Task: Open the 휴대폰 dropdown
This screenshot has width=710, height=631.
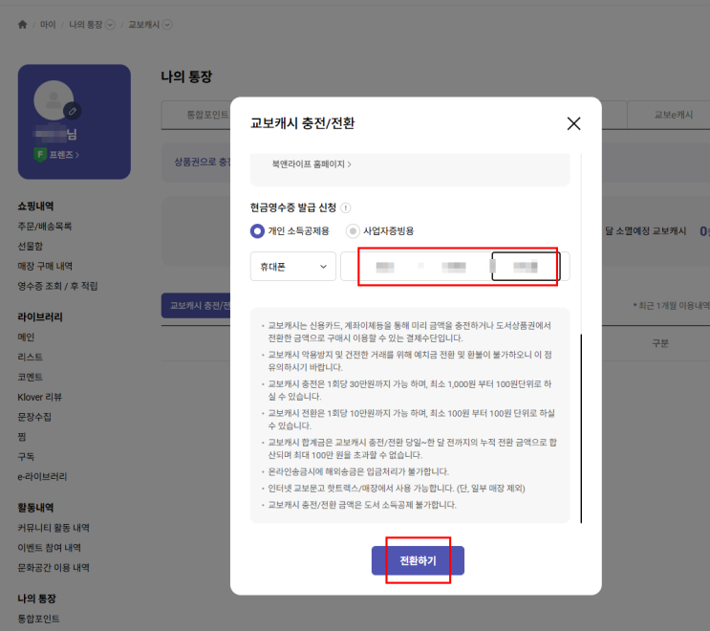Action: (293, 267)
